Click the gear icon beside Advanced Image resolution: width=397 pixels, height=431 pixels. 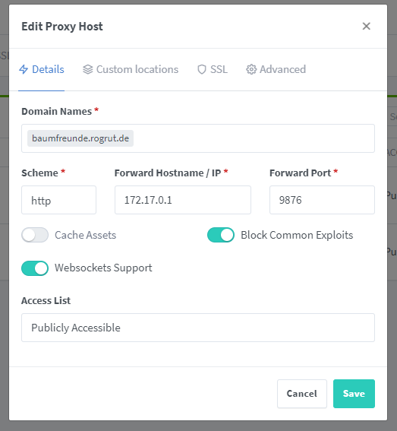251,69
